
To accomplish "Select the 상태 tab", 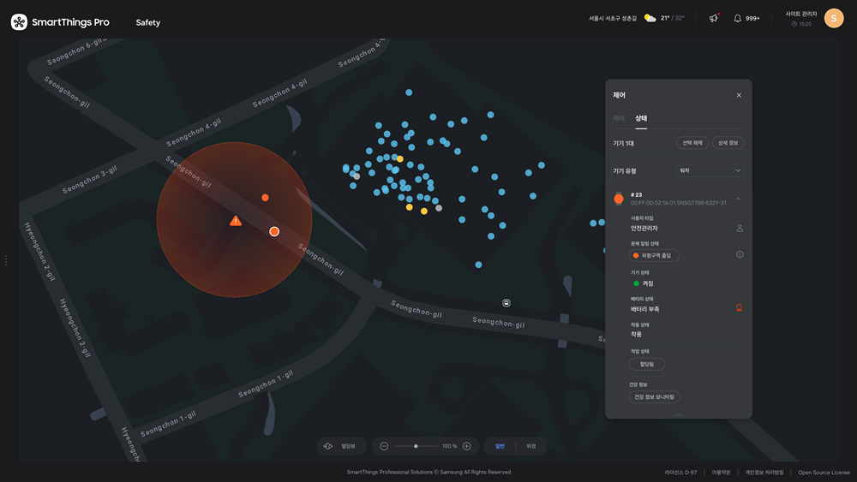I will [641, 118].
